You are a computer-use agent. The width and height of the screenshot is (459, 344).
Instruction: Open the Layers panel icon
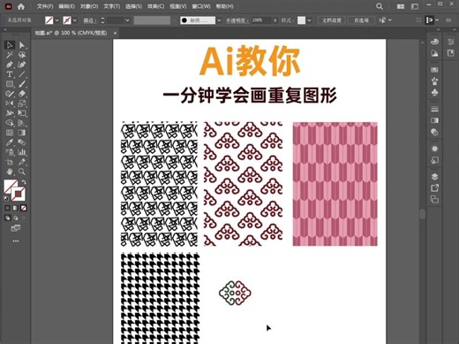434,177
